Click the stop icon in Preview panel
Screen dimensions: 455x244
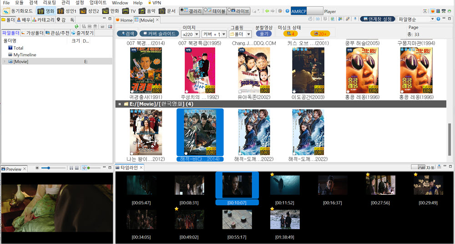click(77, 168)
